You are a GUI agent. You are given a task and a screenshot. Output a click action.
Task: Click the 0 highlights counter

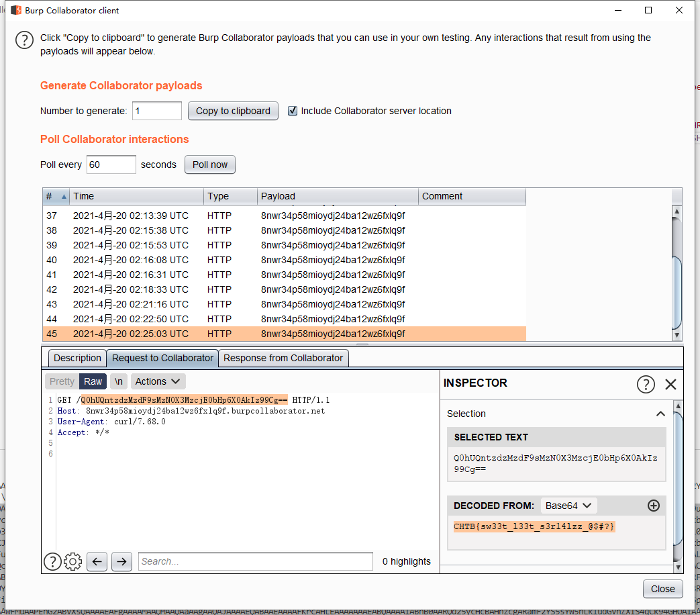(406, 561)
